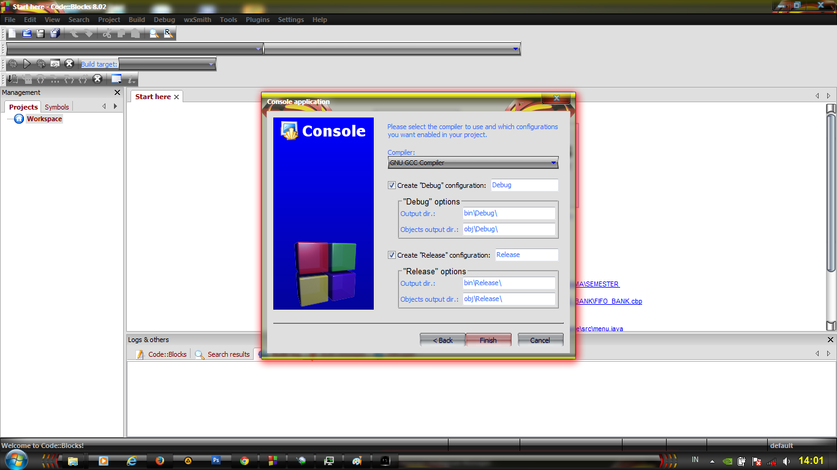
Task: Click the Undo arrow icon
Action: tap(74, 34)
